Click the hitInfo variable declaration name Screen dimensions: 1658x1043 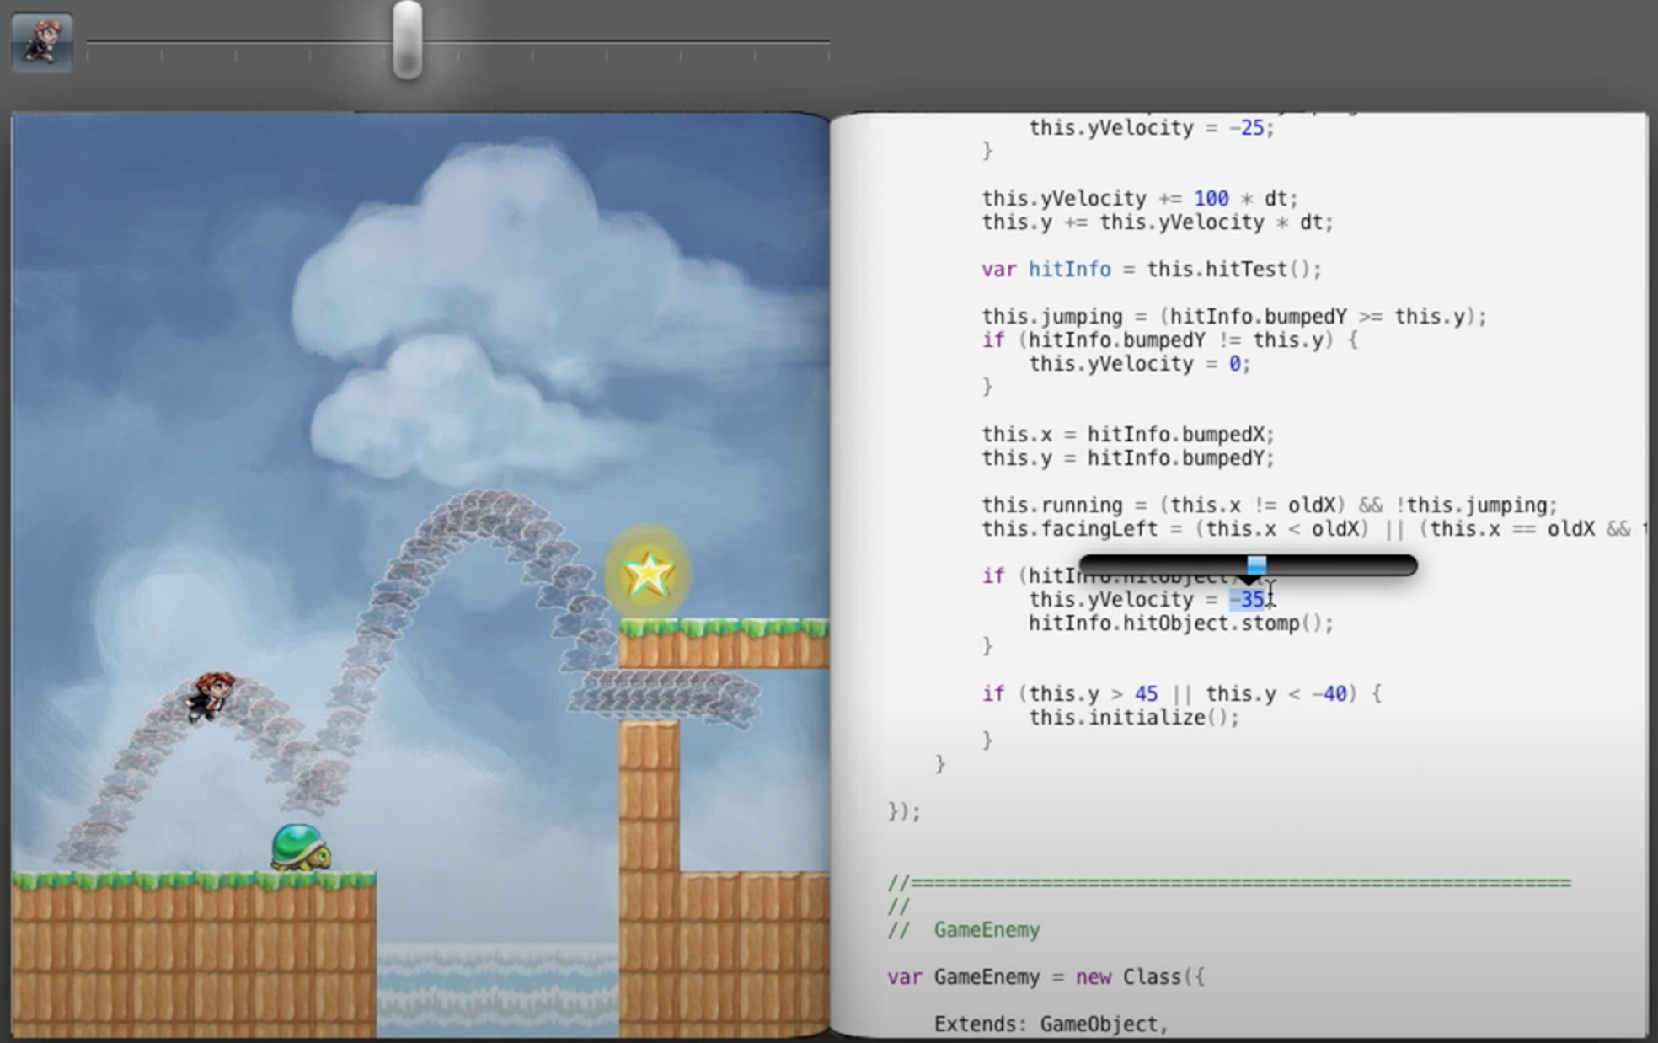tap(1069, 270)
